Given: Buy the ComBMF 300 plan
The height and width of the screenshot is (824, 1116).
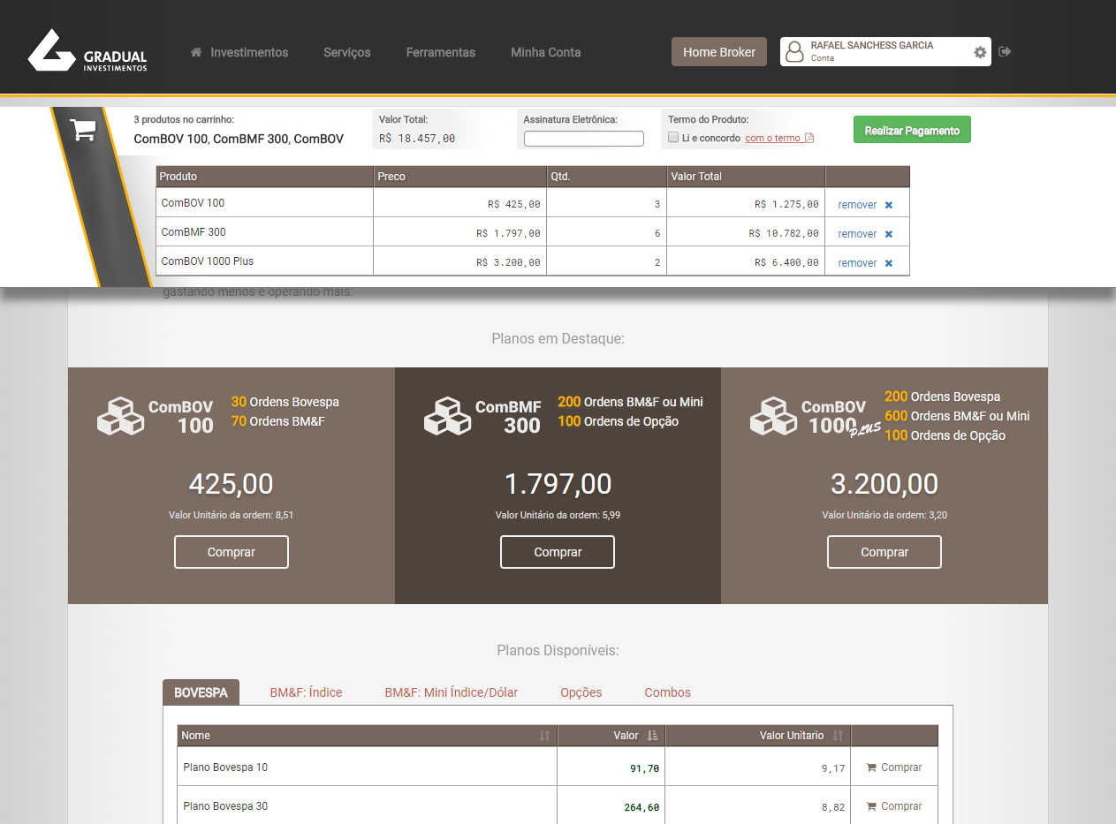Looking at the screenshot, I should [558, 552].
